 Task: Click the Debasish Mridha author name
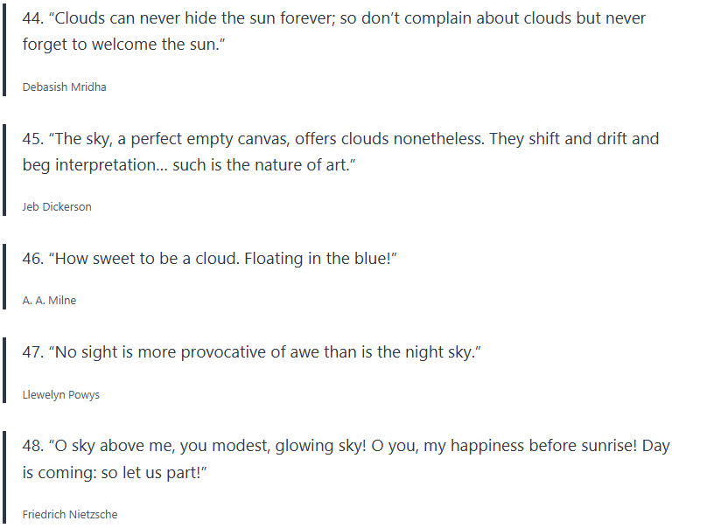[x=64, y=87]
